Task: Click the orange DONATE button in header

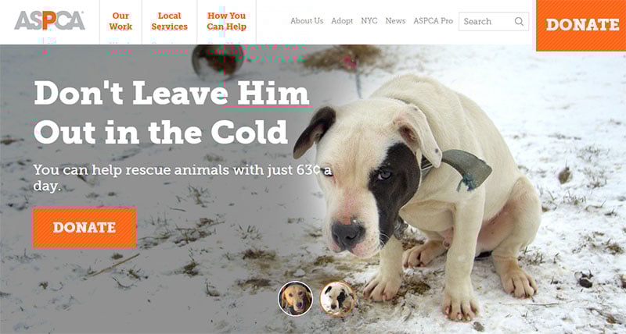Action: 581,25
